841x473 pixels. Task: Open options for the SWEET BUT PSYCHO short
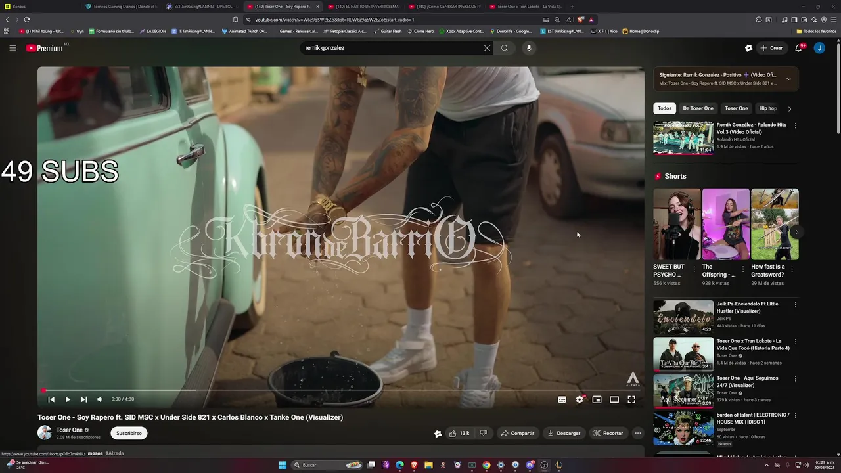click(694, 269)
